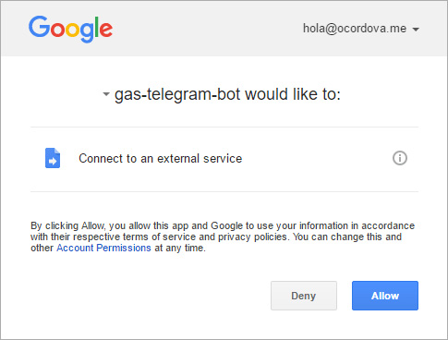
Task: Click the blue external service document icon
Action: [x=53, y=158]
